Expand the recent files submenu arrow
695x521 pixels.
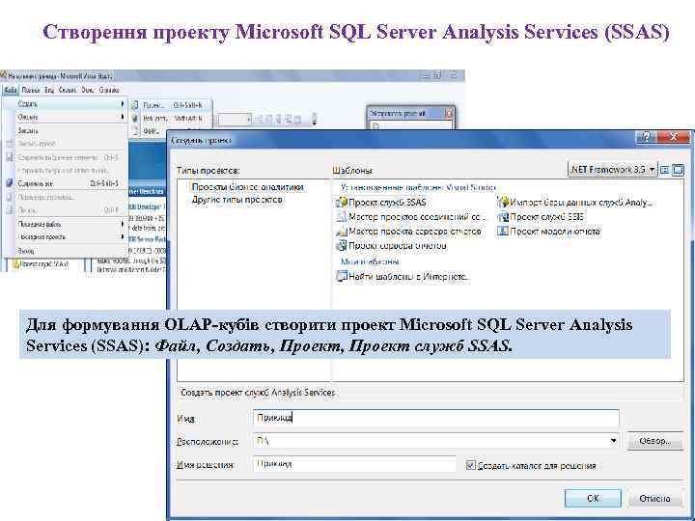pyautogui.click(x=123, y=224)
